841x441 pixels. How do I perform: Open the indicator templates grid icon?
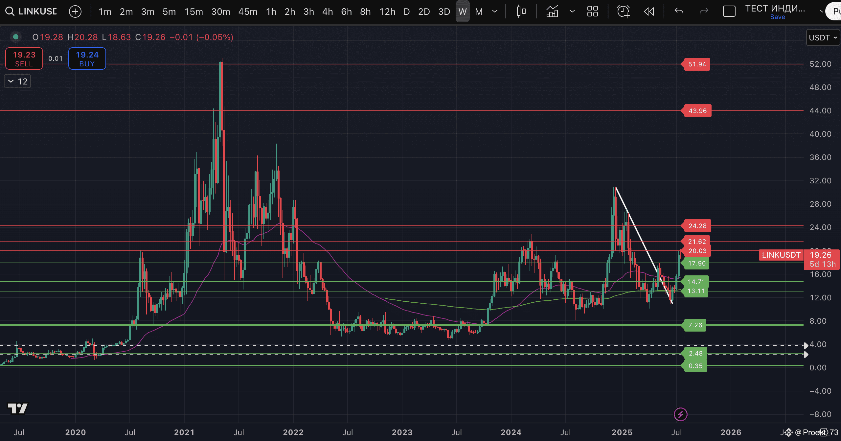[x=592, y=12]
